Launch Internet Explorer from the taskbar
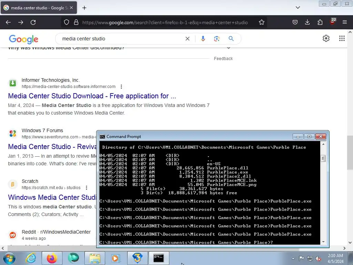 (x=31, y=258)
